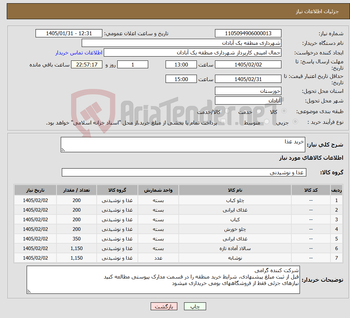Click the 200 quantity for چلو خورش
The image size is (350, 318).
pos(76,229)
